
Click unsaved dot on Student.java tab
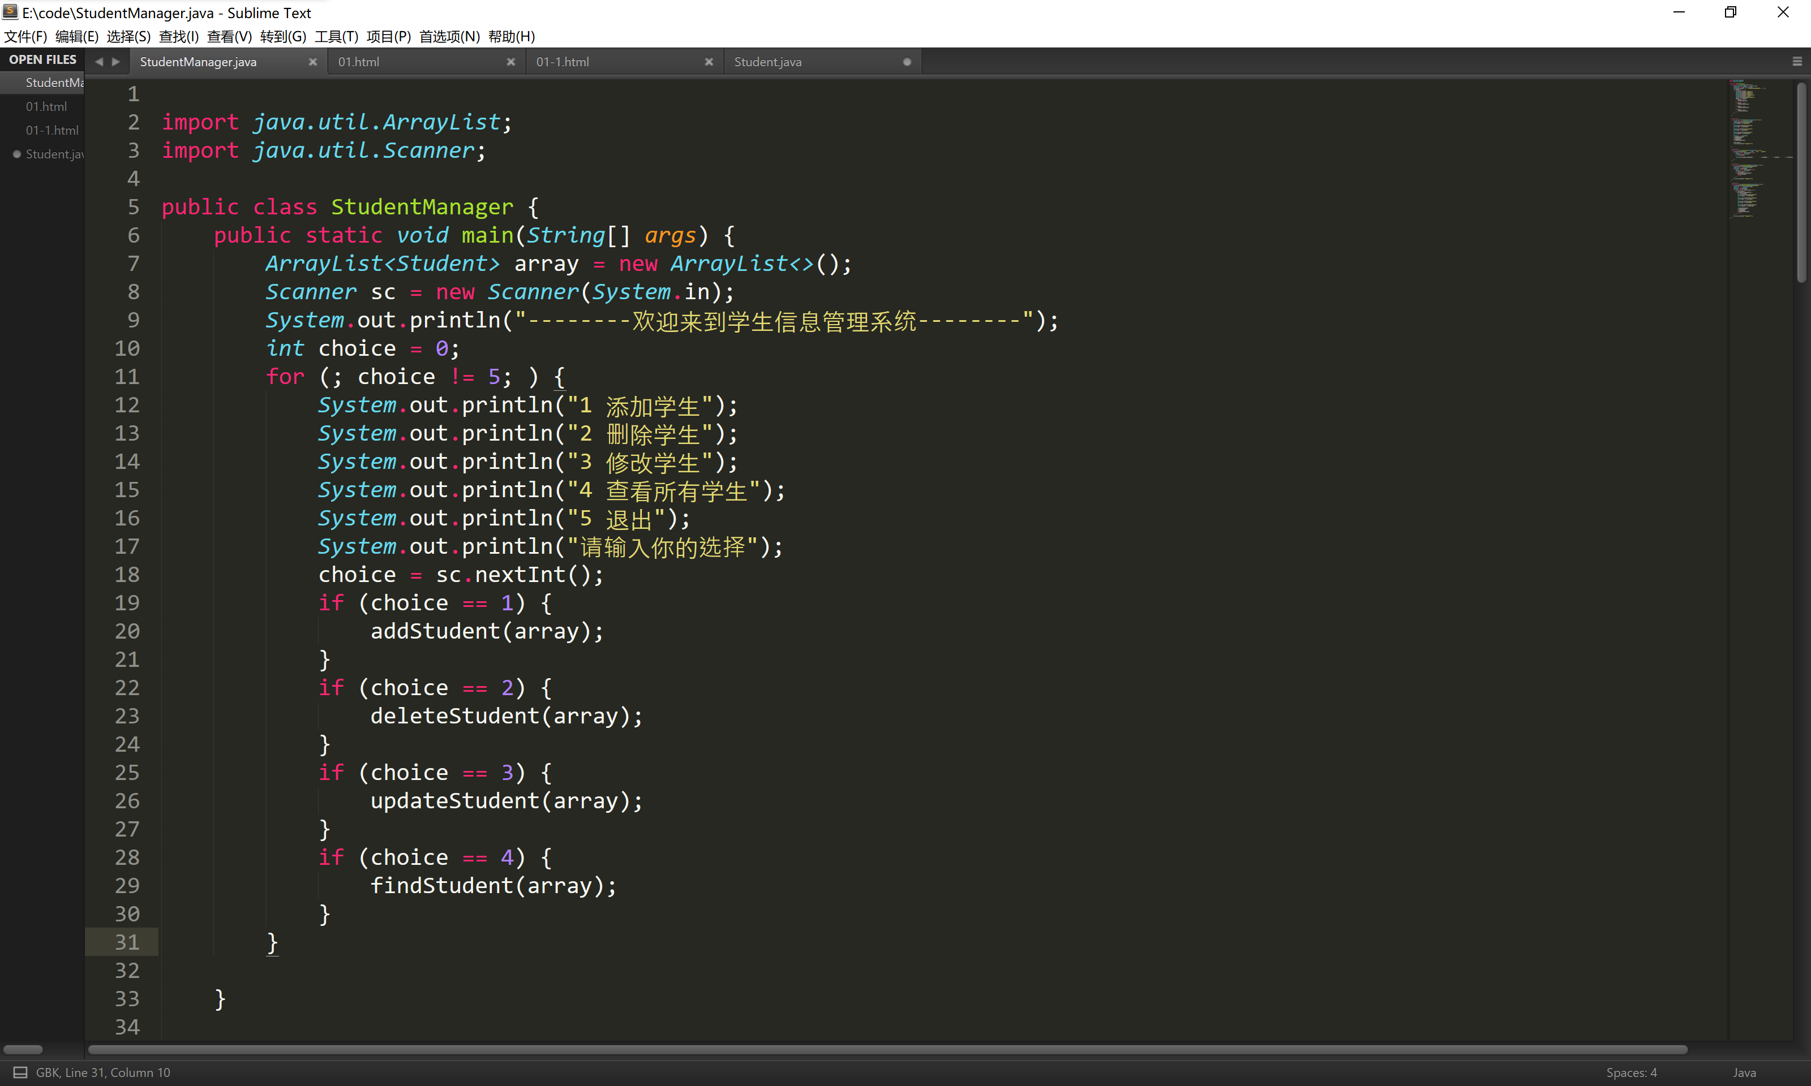point(907,62)
